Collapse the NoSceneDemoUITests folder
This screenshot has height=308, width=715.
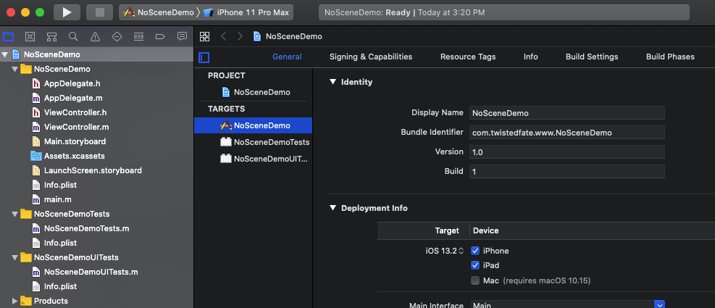(x=15, y=257)
